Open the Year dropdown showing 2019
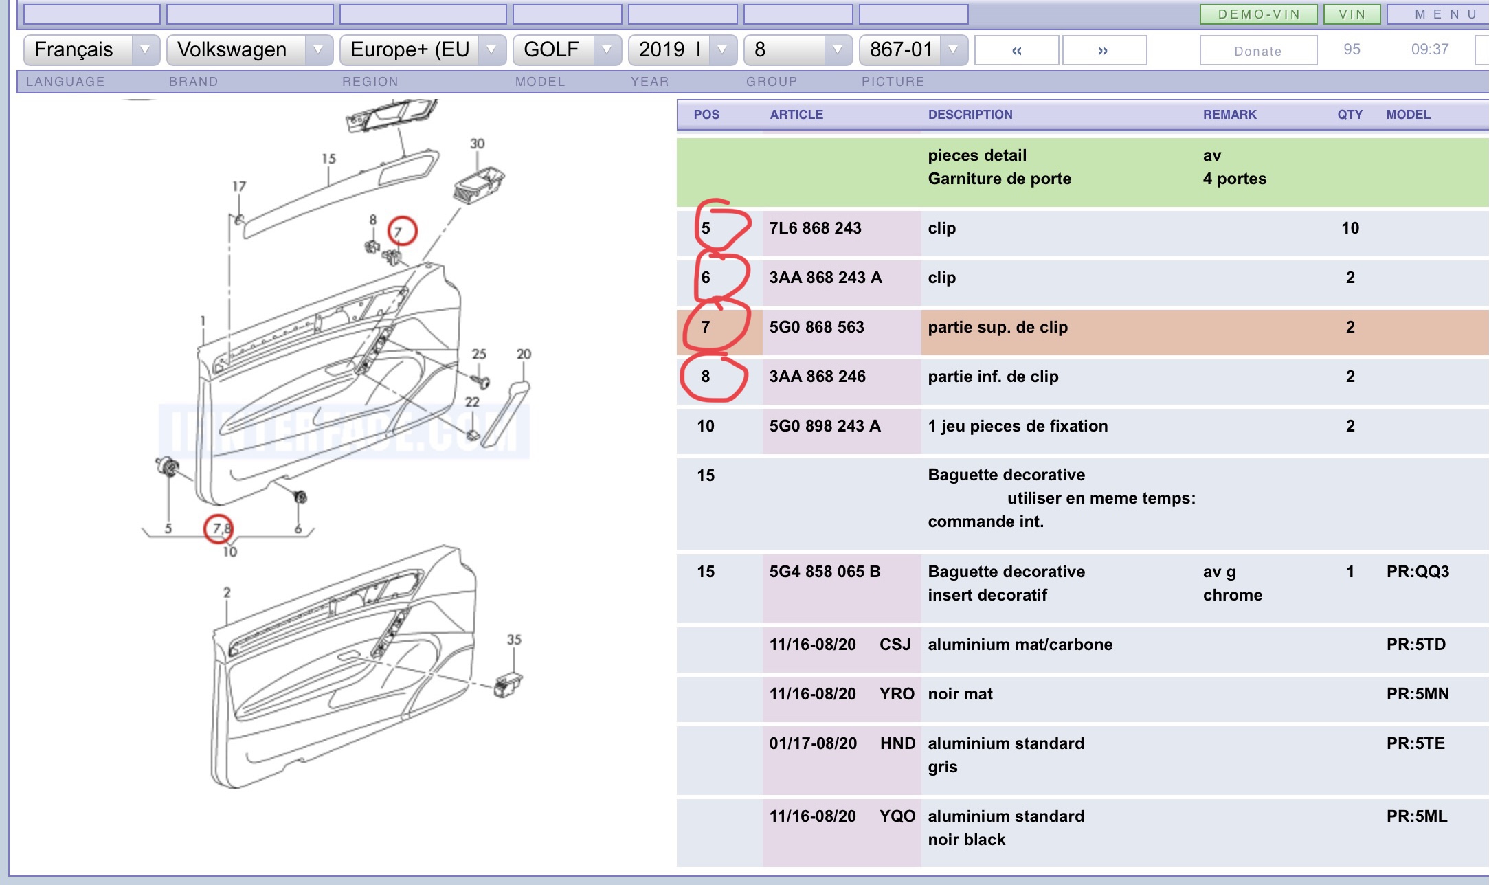Image resolution: width=1489 pixels, height=885 pixels. pyautogui.click(x=682, y=50)
